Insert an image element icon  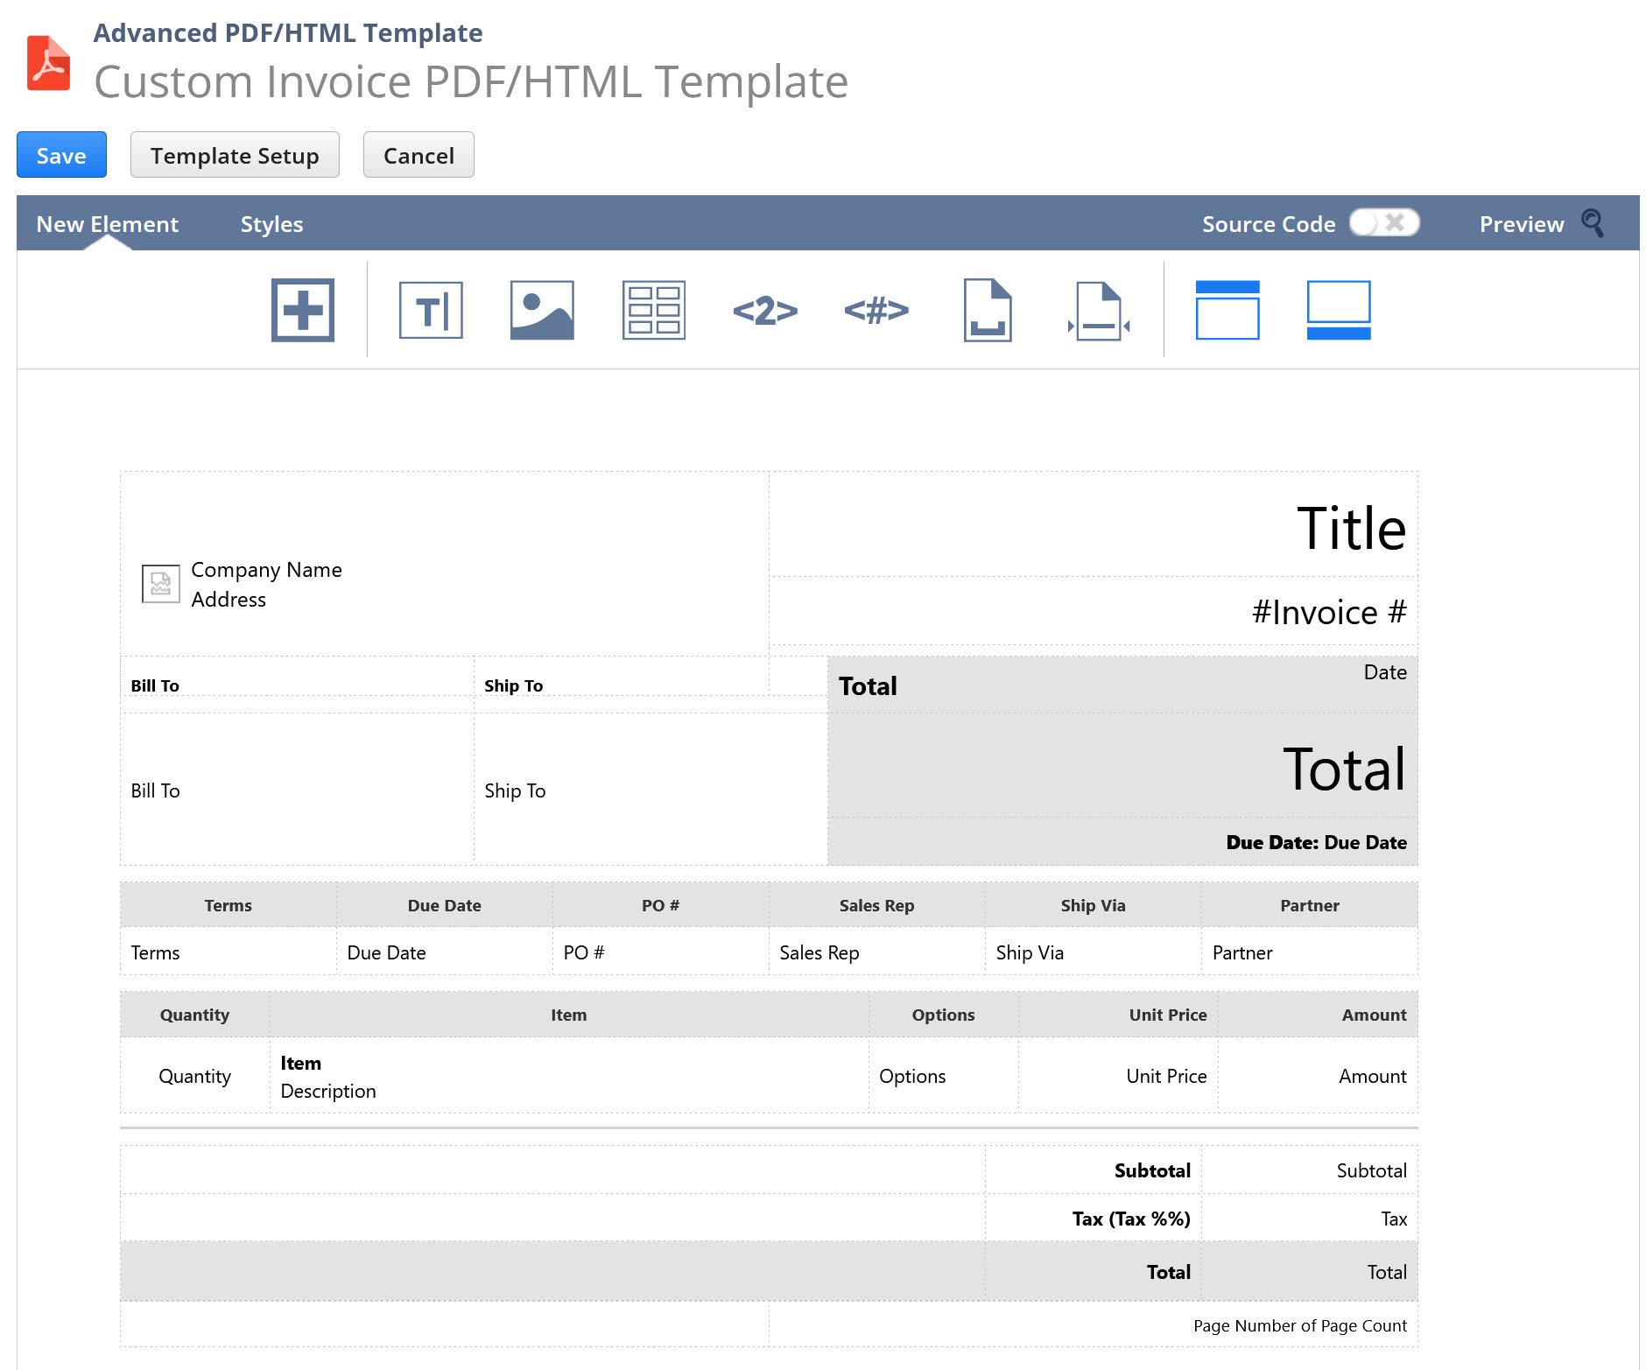[x=542, y=310]
